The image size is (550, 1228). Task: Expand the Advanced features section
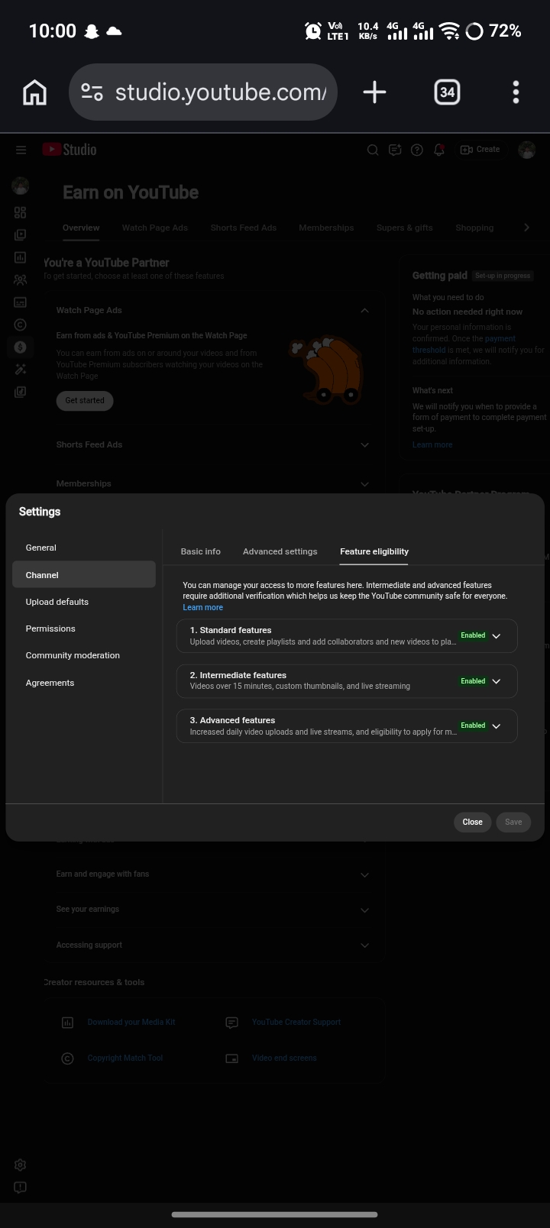(347, 725)
